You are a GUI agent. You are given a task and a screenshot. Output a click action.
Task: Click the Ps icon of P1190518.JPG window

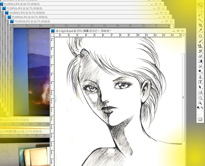(x=12, y=21)
